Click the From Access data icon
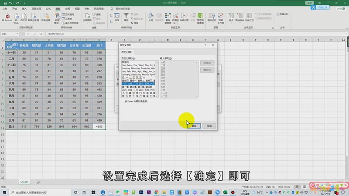Viewport: 349px width, 196px height. [7, 17]
